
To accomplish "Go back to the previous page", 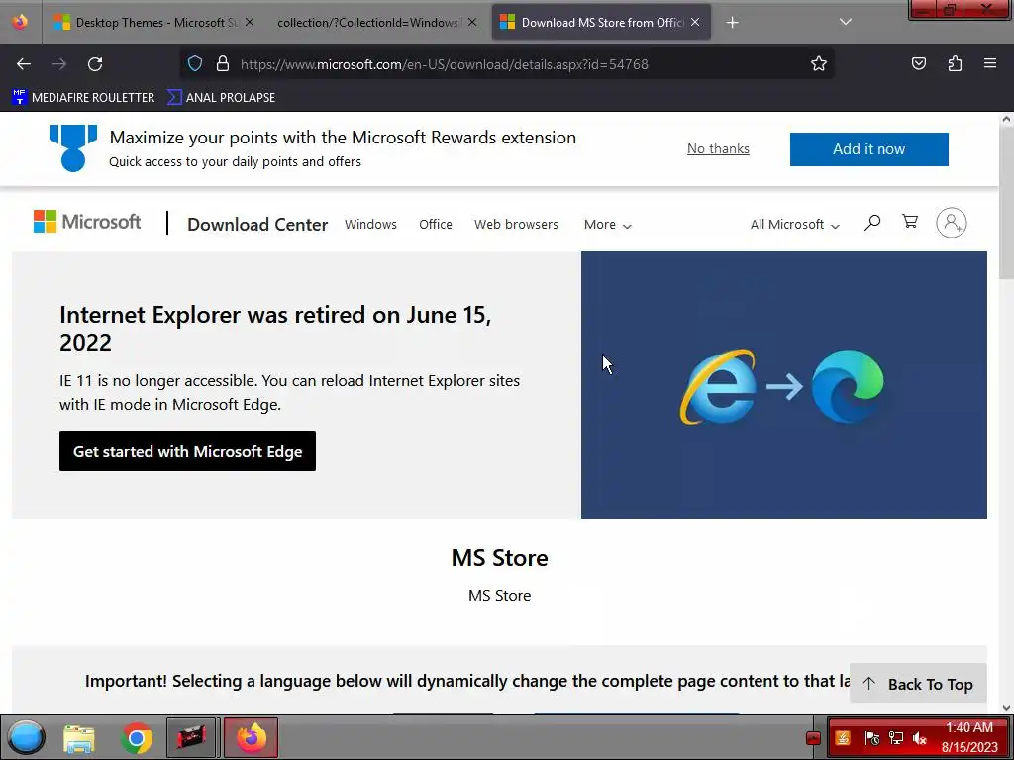I will 24,64.
